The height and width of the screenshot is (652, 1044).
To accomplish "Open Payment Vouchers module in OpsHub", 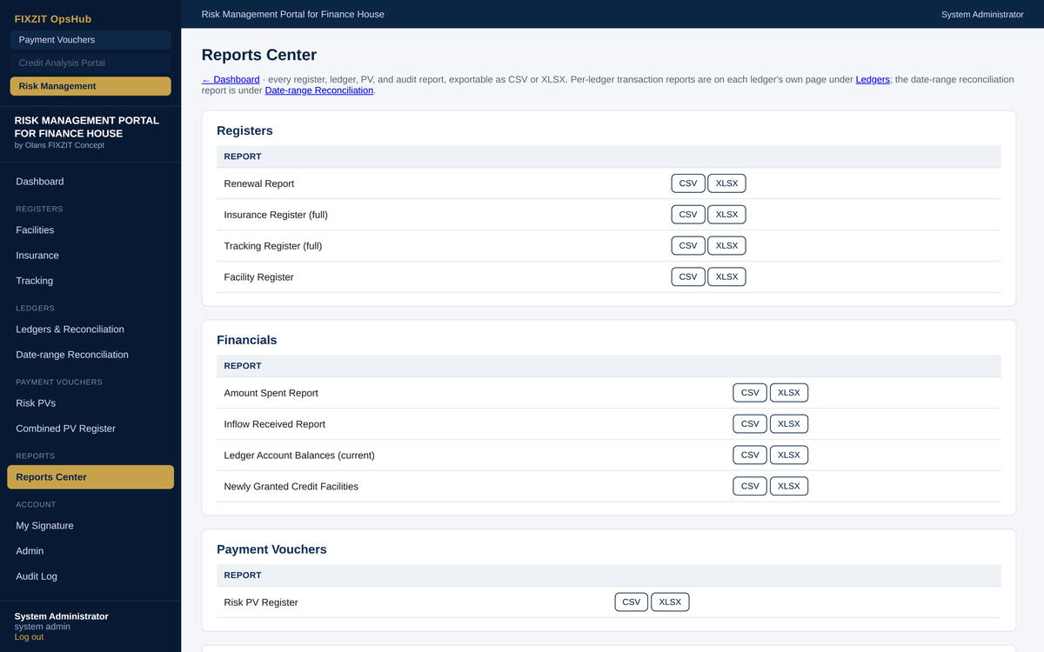I will pyautogui.click(x=90, y=40).
